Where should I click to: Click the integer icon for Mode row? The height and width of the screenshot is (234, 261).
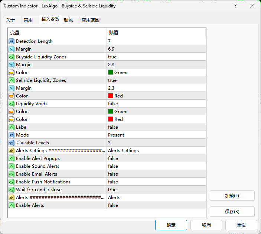click(12, 135)
